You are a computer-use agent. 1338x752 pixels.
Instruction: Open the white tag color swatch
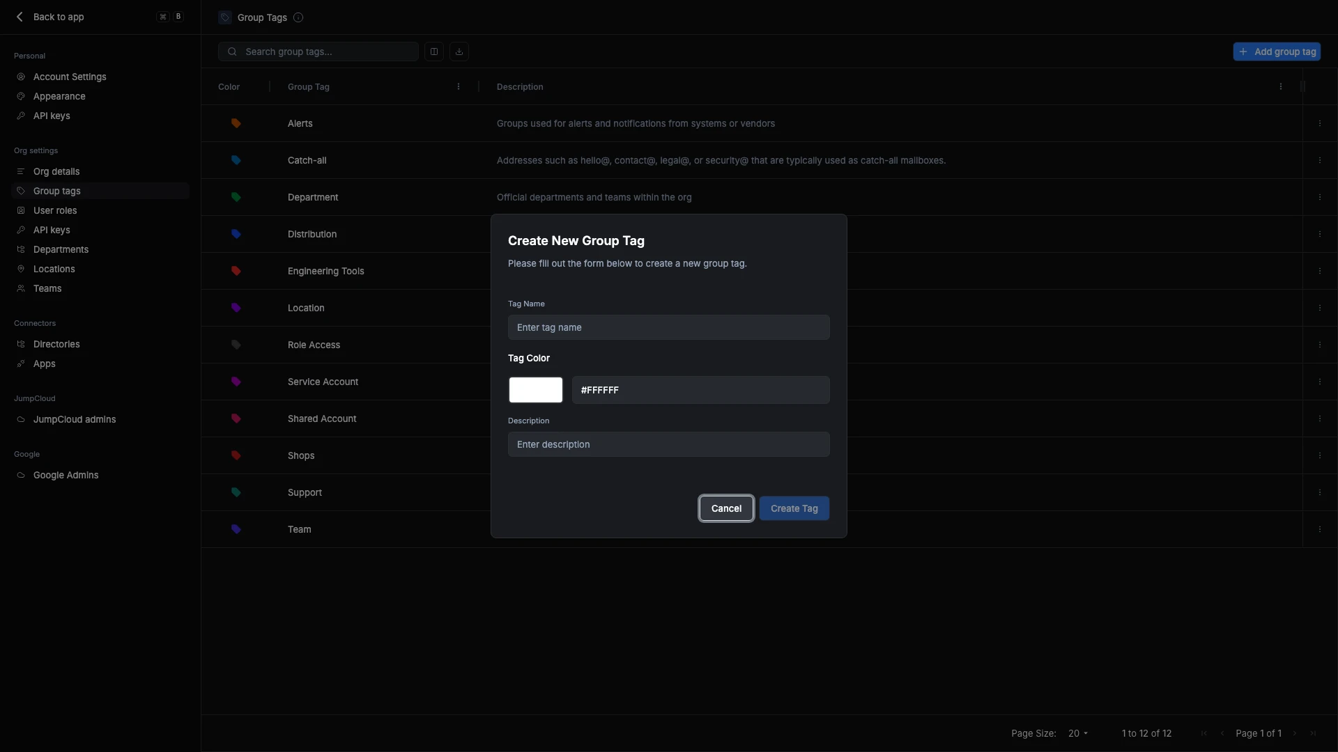[x=535, y=390]
